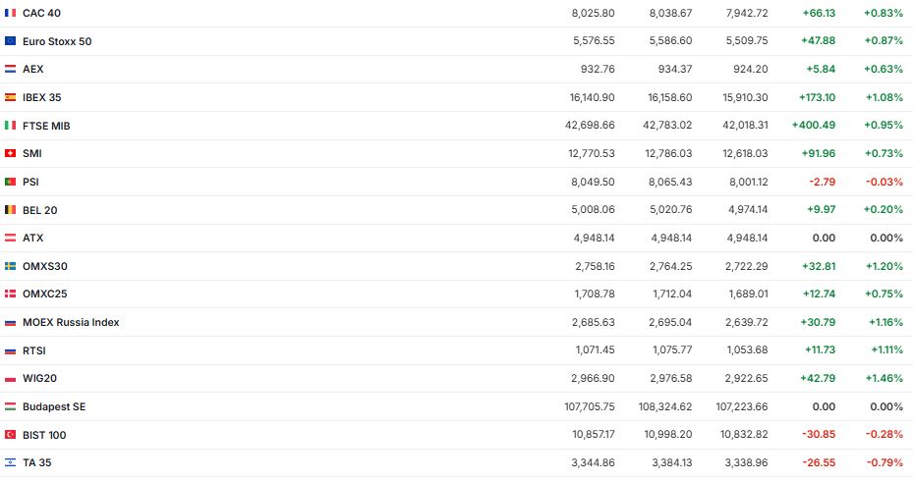Click the Switzerland flag icon beside SMI
Screen dimensions: 913x481
pyautogui.click(x=10, y=153)
